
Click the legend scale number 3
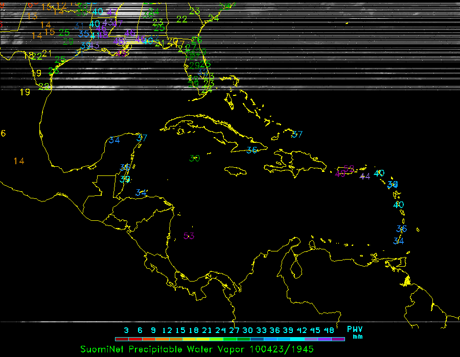coord(126,330)
